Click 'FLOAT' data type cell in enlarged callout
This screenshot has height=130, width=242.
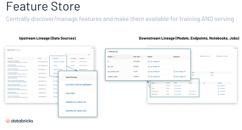135,72
